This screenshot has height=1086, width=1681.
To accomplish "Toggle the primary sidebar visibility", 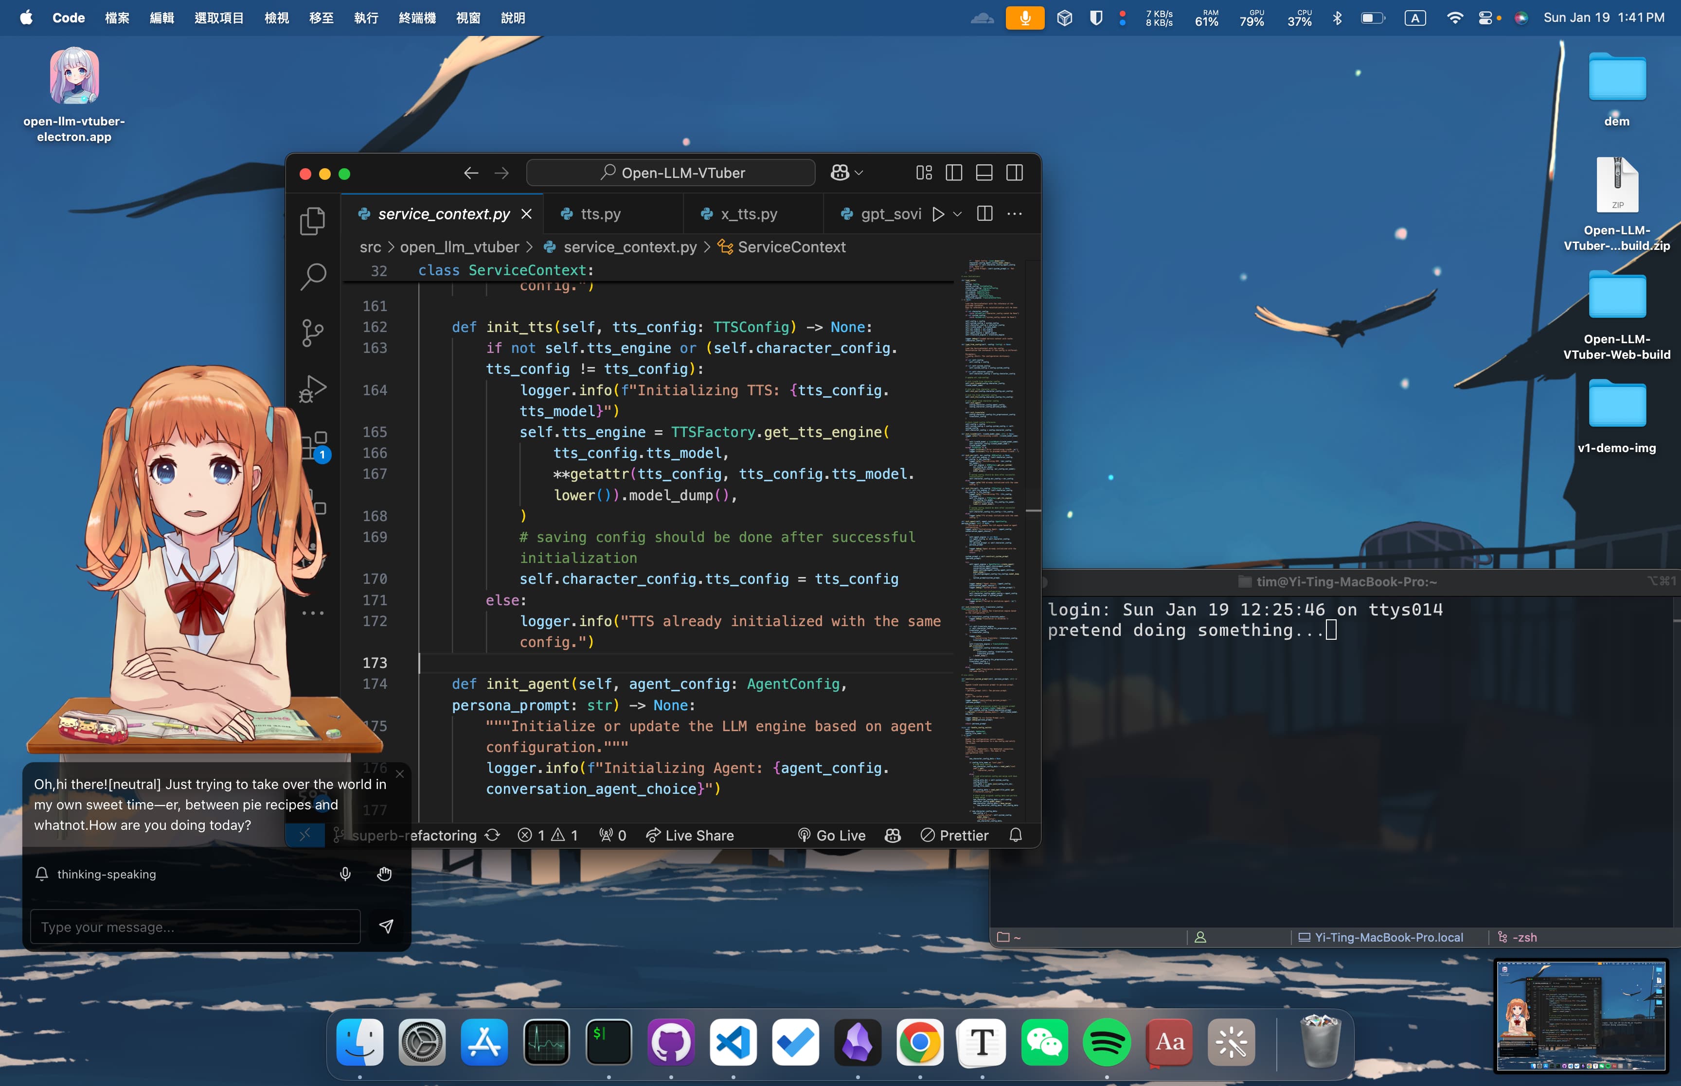I will tap(954, 173).
